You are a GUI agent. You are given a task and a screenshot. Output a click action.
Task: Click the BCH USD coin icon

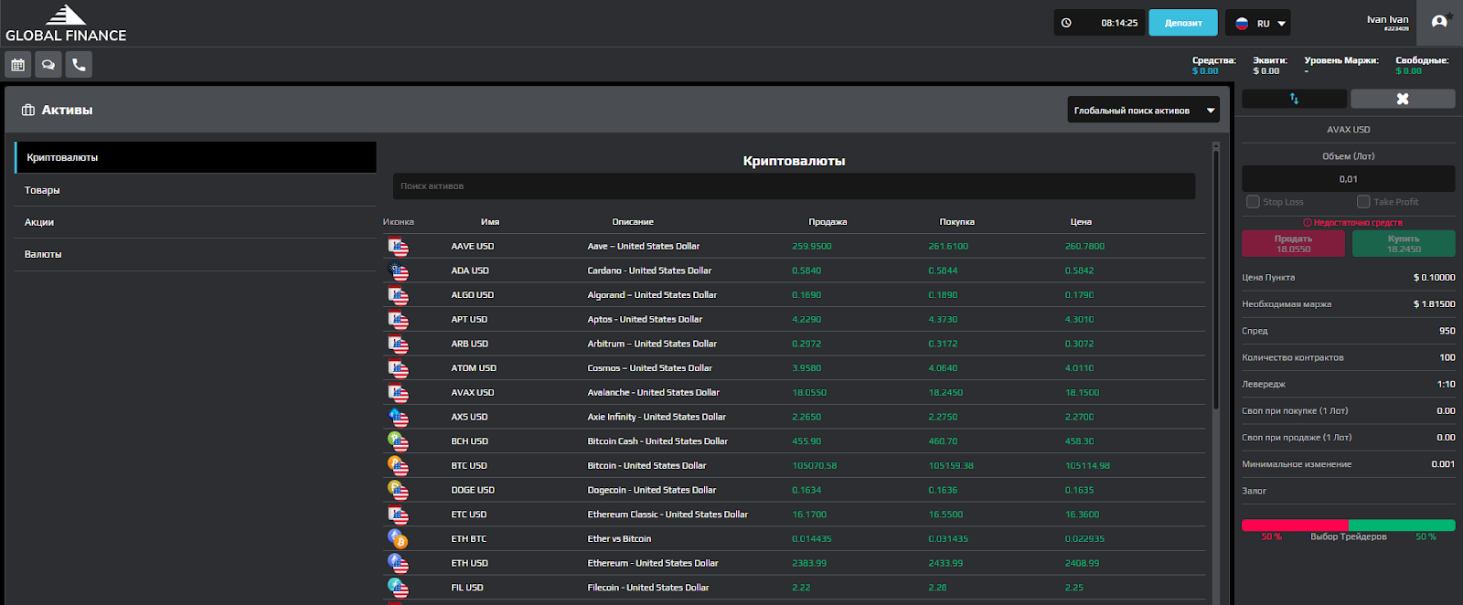(x=398, y=441)
